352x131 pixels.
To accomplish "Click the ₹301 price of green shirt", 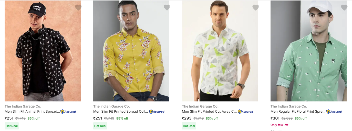I will pos(275,118).
